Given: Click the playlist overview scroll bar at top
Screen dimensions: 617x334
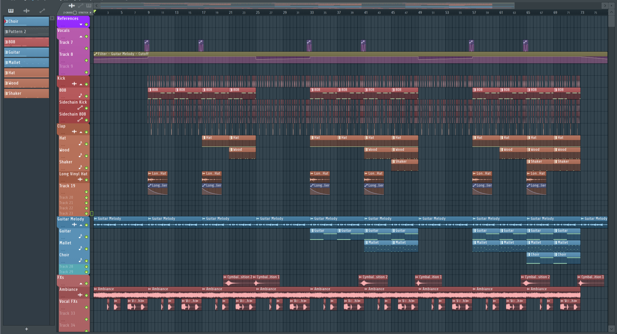Looking at the screenshot, I should pos(307,6).
